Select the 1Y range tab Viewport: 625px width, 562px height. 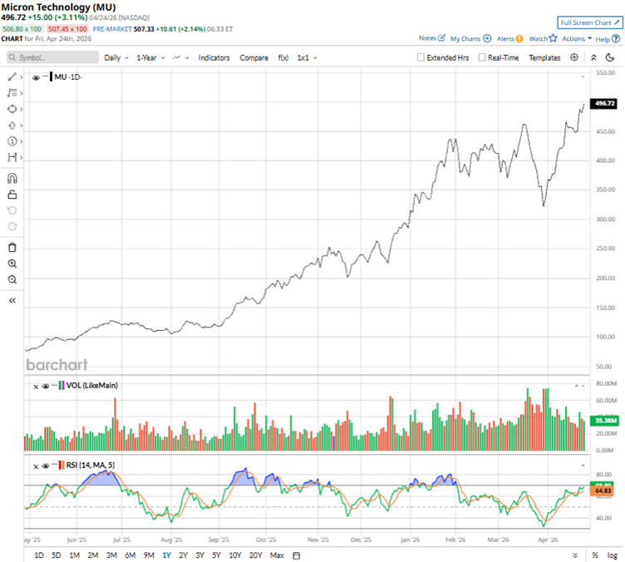click(166, 555)
